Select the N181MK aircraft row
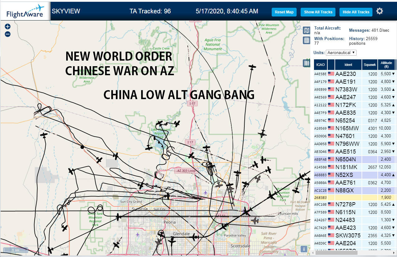Screen dimensions: 397x257 tap(355, 167)
